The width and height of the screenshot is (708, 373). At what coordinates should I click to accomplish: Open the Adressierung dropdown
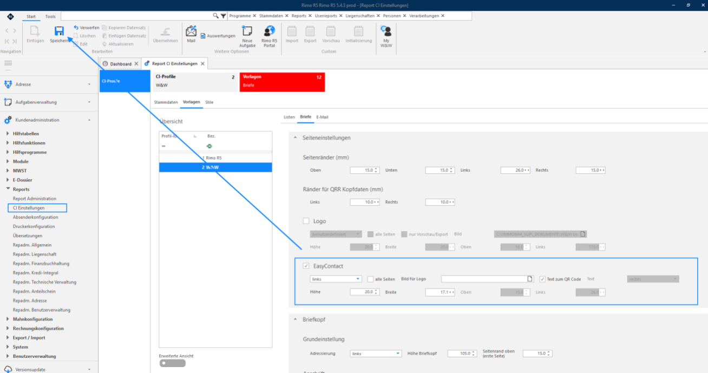pyautogui.click(x=376, y=354)
